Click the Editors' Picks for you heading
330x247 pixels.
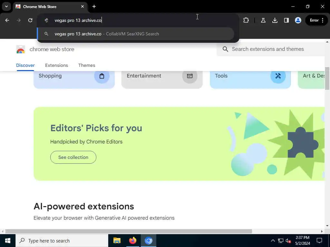pos(96,128)
